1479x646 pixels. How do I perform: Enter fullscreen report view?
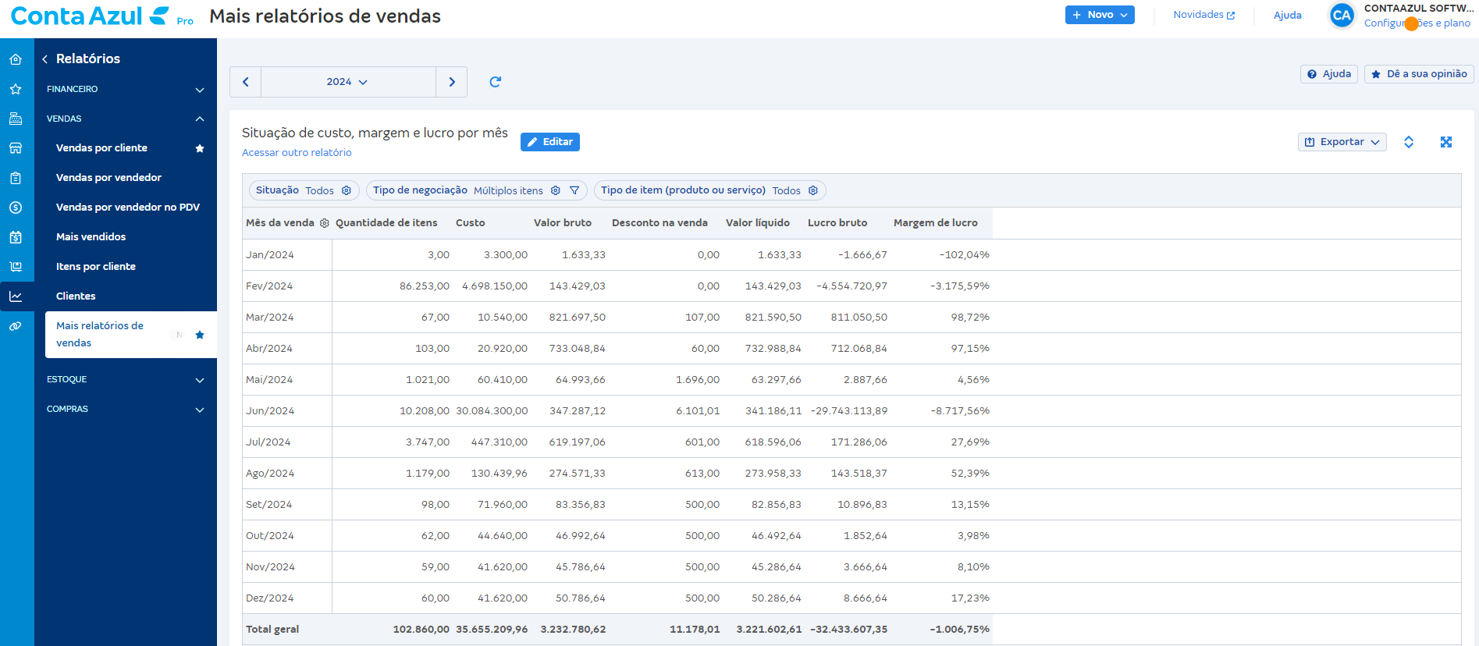point(1446,142)
